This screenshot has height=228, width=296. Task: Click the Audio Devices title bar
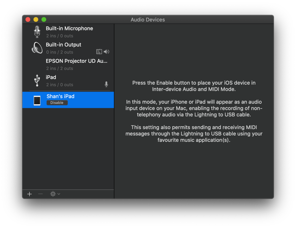pyautogui.click(x=147, y=20)
